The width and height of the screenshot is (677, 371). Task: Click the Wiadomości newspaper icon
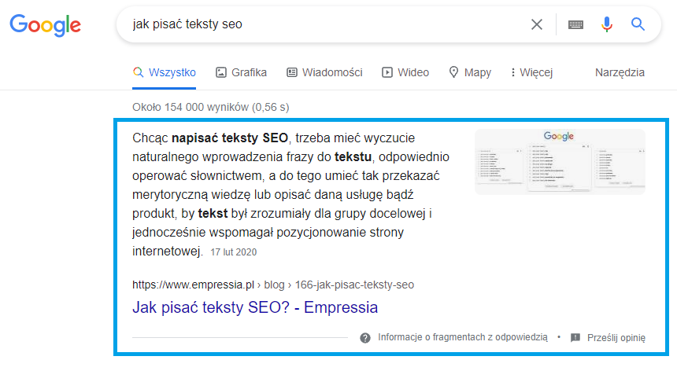[x=292, y=72]
